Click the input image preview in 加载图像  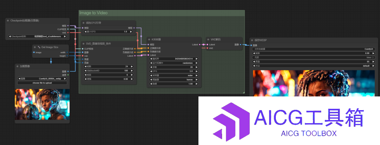(42, 105)
